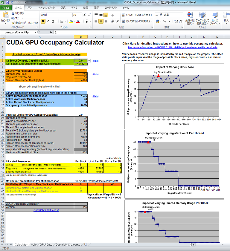
Task: Click the Paste icon in clipboard group
Action: click(5, 16)
